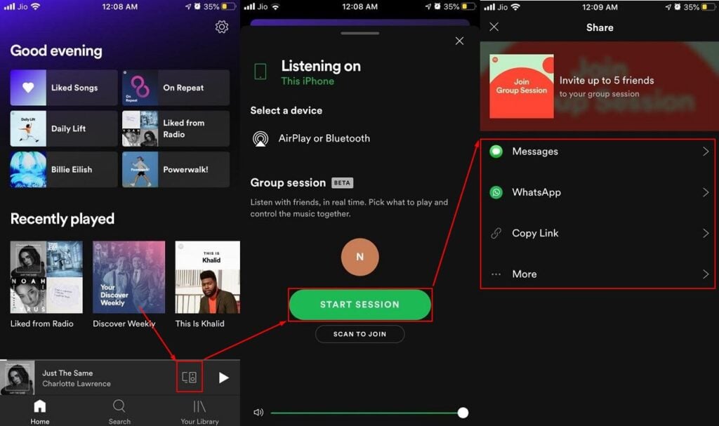Play Just The Same track
This screenshot has width=719, height=426.
(x=223, y=378)
